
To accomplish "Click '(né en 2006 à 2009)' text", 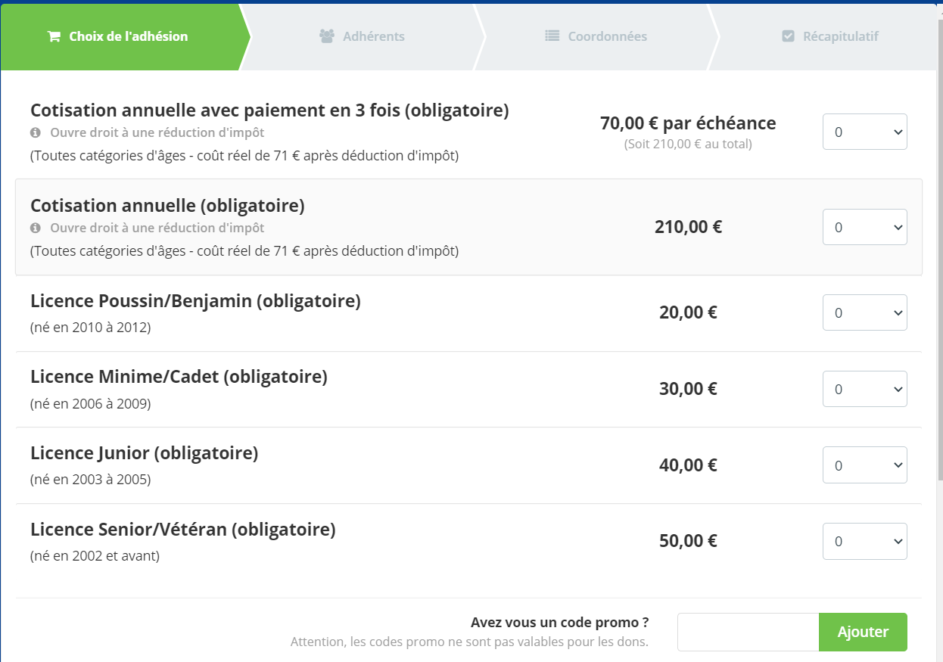I will click(x=91, y=404).
